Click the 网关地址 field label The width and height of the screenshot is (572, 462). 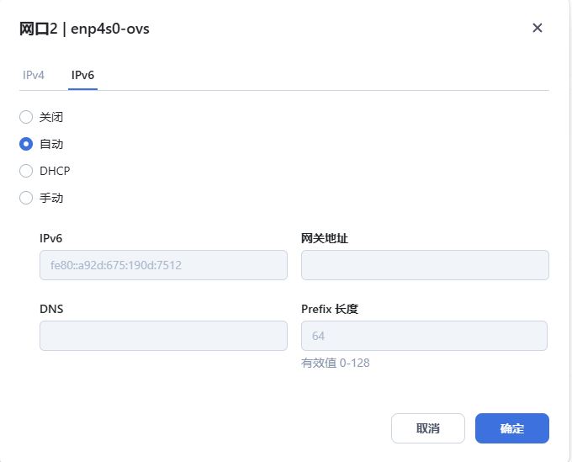[x=325, y=238]
